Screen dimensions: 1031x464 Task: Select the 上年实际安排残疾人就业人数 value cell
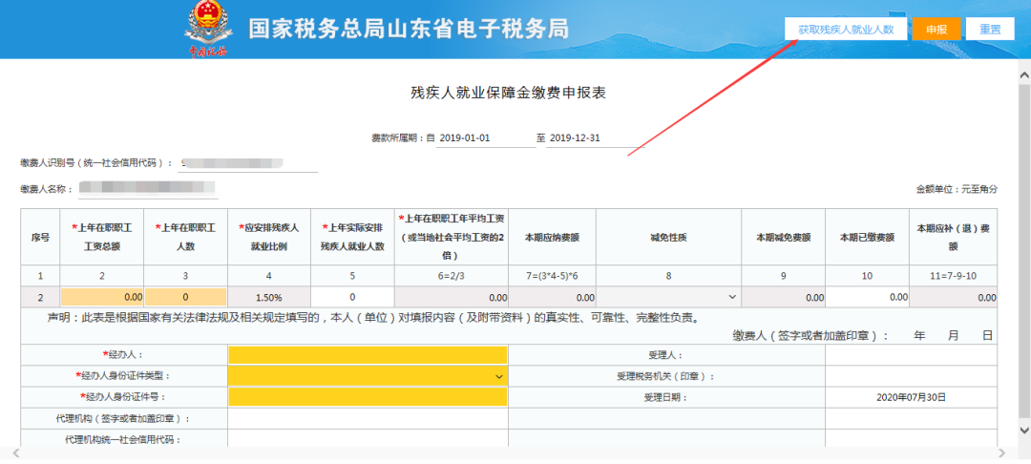point(352,297)
